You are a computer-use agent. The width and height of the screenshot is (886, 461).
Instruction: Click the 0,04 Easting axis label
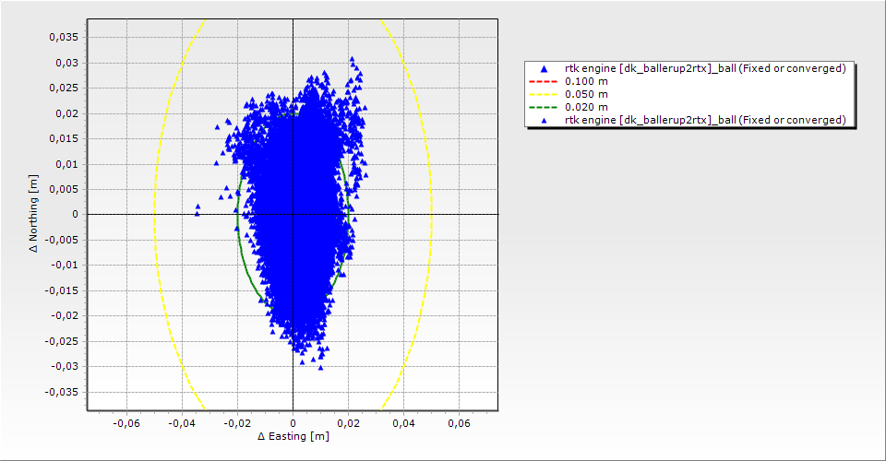click(x=403, y=423)
